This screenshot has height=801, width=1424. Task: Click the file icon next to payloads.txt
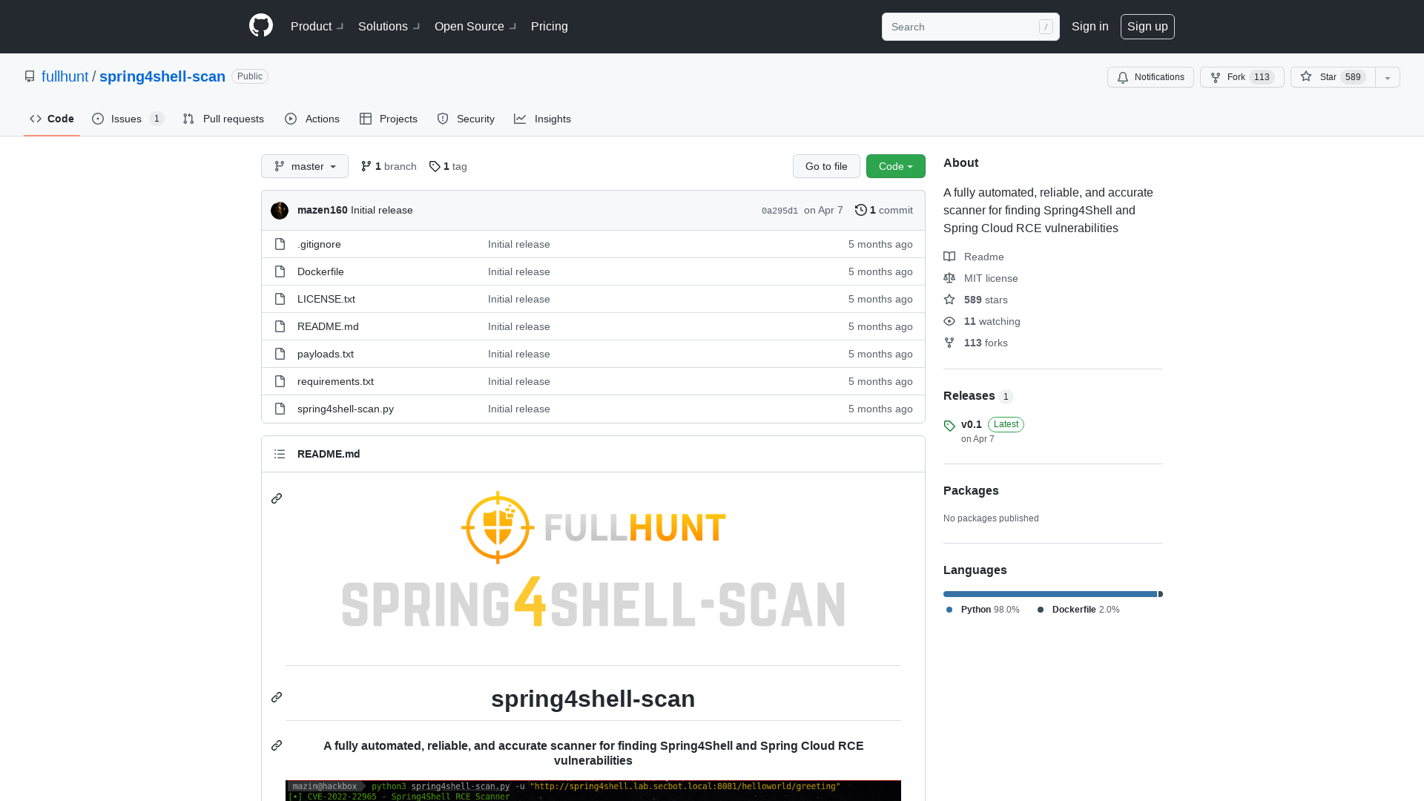point(280,354)
